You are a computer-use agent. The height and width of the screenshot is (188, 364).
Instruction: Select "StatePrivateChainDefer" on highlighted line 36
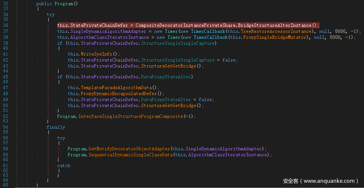[x=99, y=25]
